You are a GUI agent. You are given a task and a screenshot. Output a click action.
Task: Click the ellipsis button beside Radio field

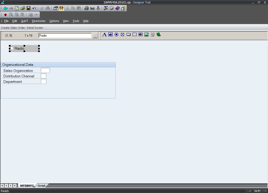(x=95, y=36)
